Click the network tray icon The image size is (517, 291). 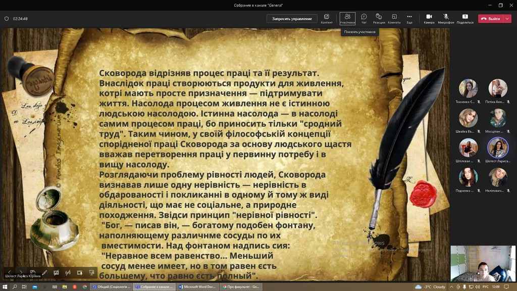(x=471, y=287)
